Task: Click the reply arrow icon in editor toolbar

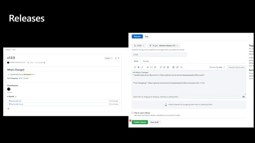Action: click(182, 67)
